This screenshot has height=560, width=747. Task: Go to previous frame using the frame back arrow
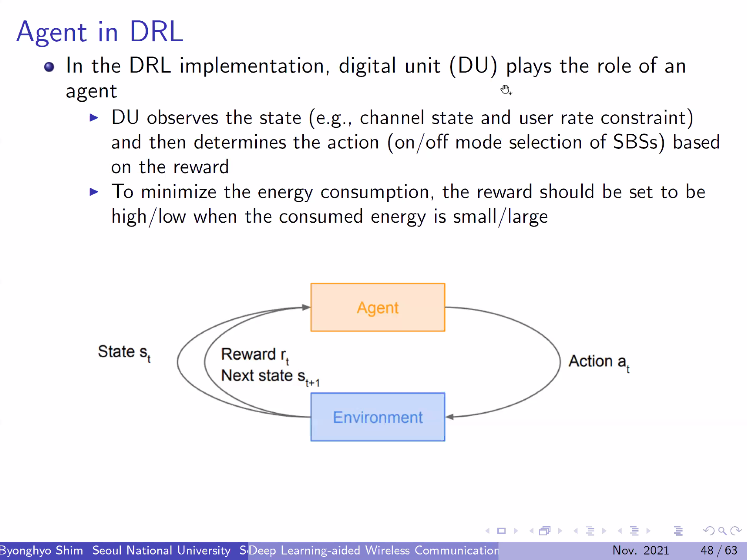click(532, 531)
